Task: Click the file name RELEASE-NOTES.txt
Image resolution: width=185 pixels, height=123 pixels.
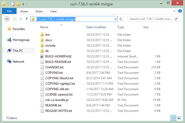Action: coord(59,111)
